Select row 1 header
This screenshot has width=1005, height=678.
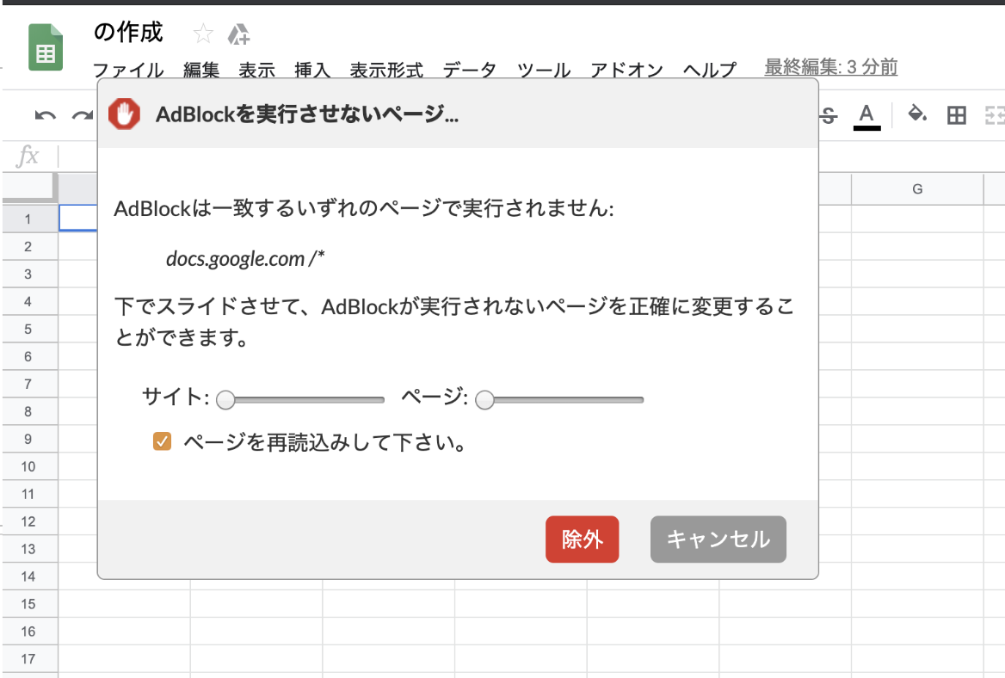28,219
